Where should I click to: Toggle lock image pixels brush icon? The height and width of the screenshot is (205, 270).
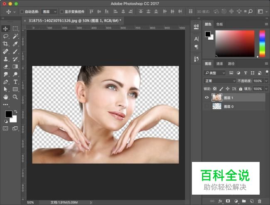click(221, 89)
